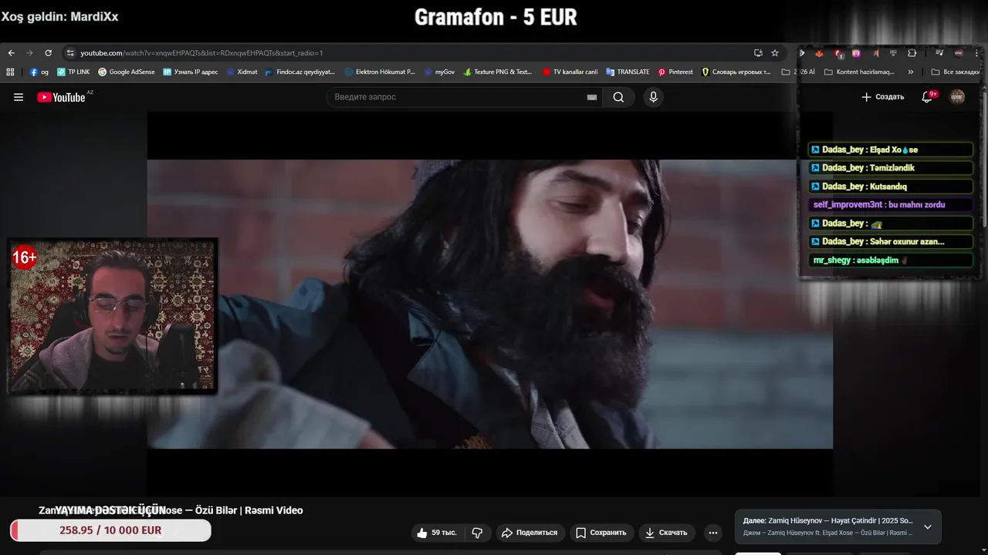This screenshot has height=555, width=988.
Task: Open the Pinterest bookmark
Action: pyautogui.click(x=675, y=72)
